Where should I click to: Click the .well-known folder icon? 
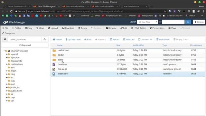point(54,51)
